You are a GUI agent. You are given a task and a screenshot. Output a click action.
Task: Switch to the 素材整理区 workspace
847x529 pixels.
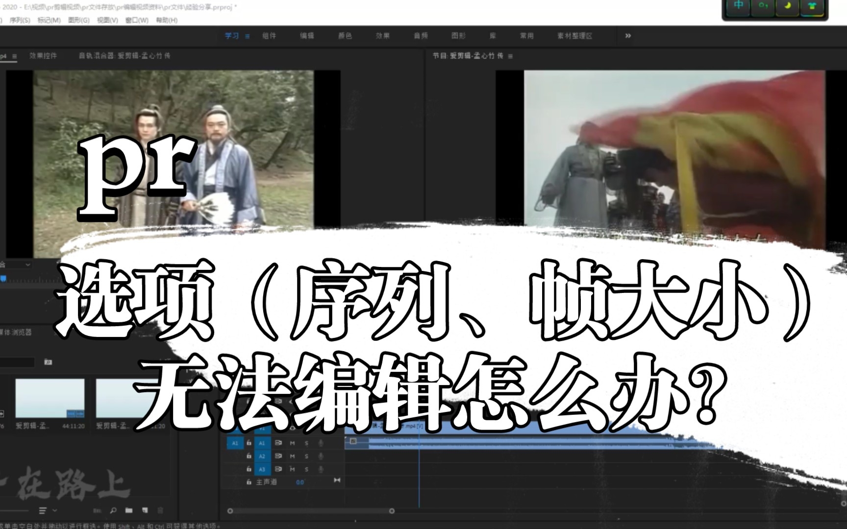pos(575,36)
